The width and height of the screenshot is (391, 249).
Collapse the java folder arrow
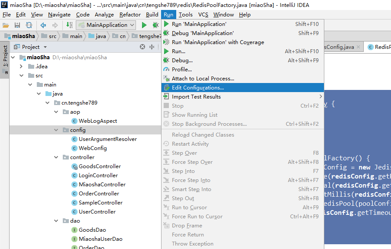coord(39,94)
